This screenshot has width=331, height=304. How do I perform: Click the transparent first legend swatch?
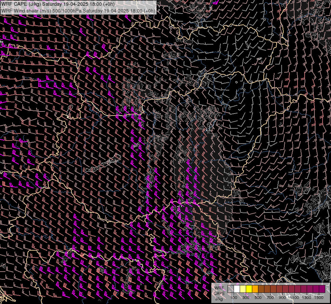(x=231, y=289)
